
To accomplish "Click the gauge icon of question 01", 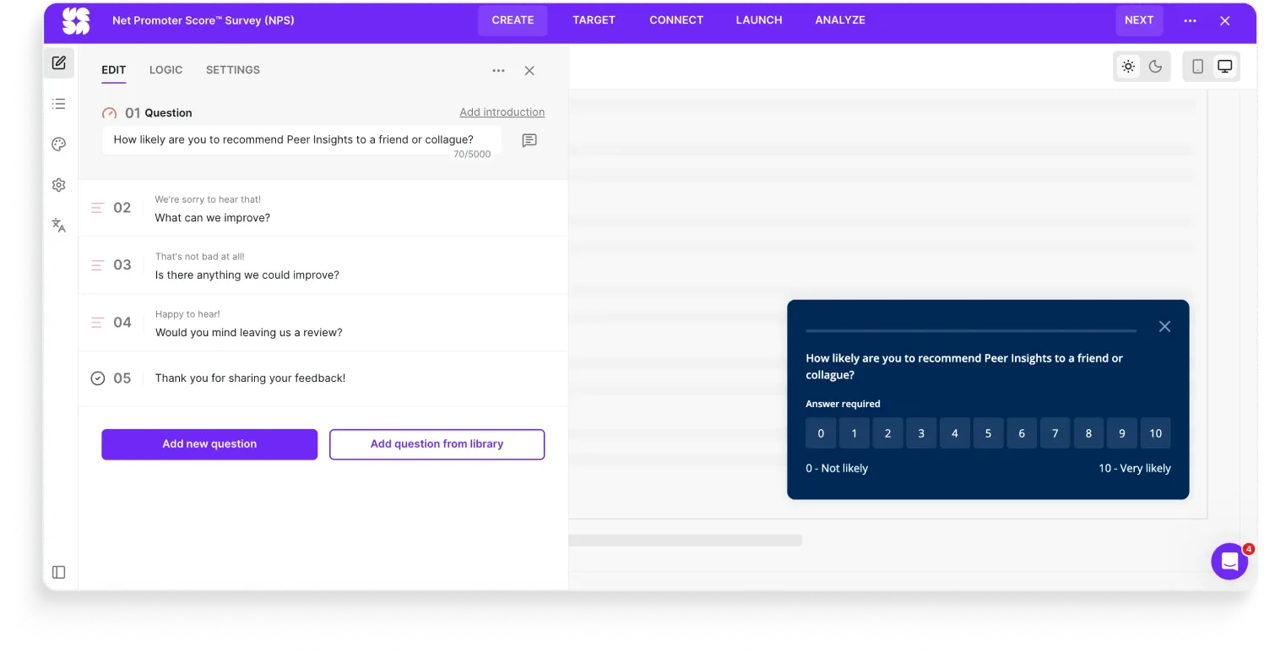I will coord(110,113).
